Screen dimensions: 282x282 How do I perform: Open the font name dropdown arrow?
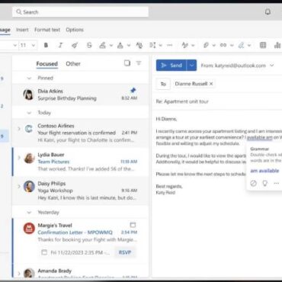tap(15, 46)
